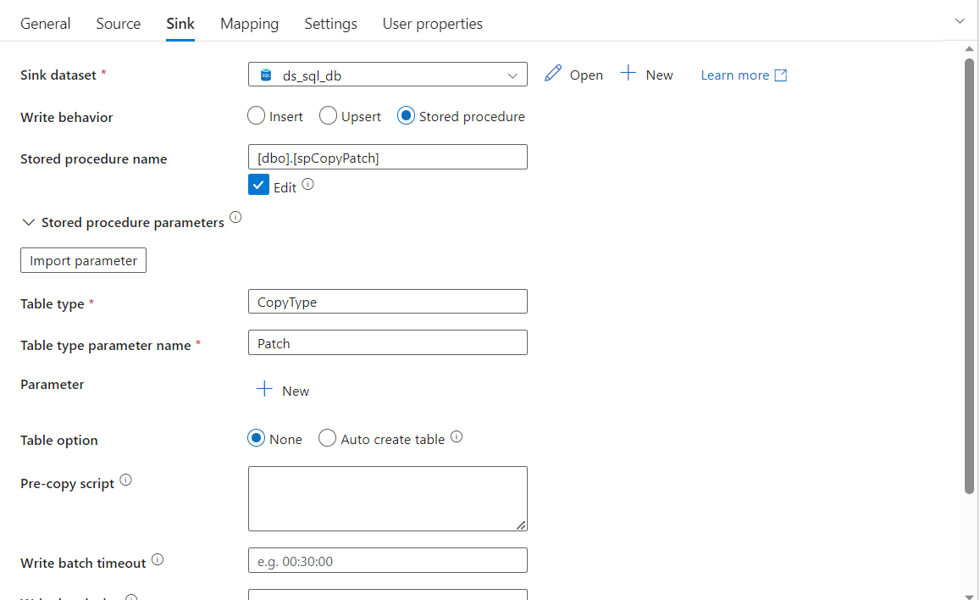Screen dimensions: 980x600
Task: Switch to the Mapping tab
Action: point(249,24)
